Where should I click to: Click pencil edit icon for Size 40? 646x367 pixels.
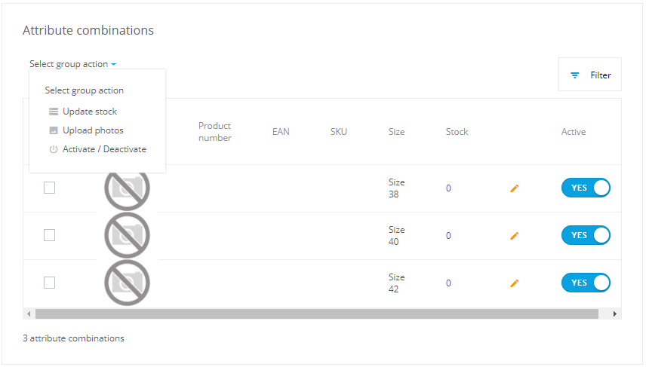[515, 236]
